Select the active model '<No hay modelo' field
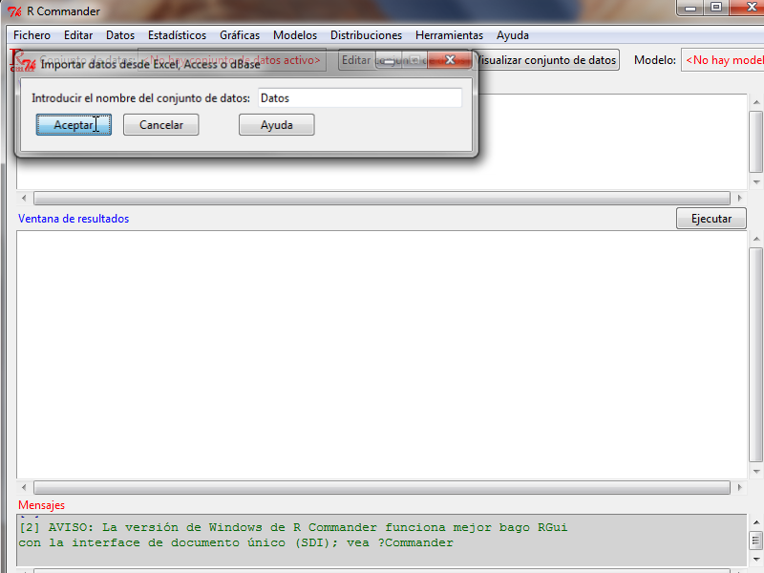Screen dimensions: 764x573 723,60
